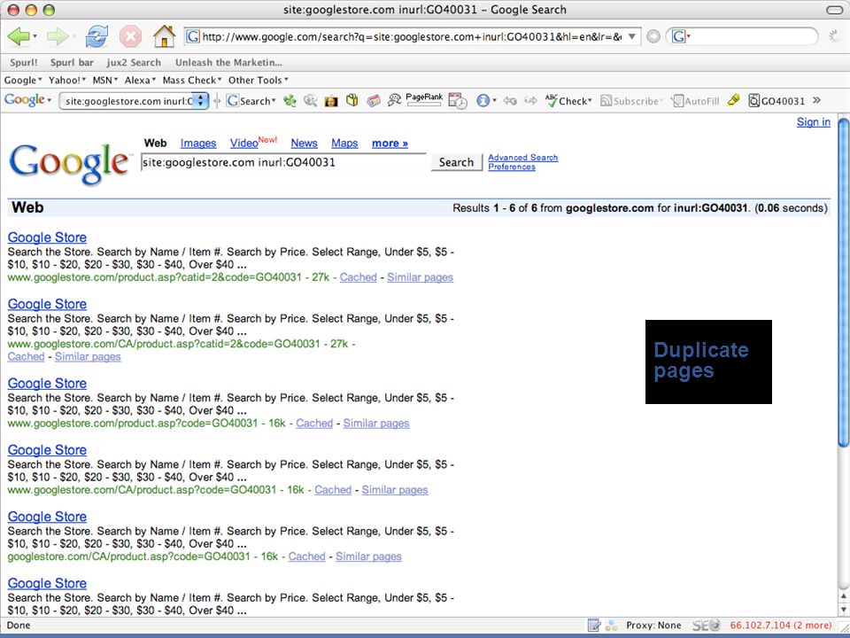Screen dimensions: 850x638
Task: Click the Search button on the page
Action: pyautogui.click(x=457, y=162)
